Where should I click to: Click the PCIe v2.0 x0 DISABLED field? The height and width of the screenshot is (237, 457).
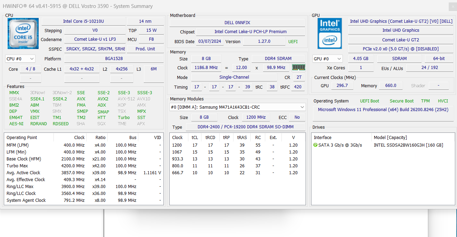pos(401,49)
